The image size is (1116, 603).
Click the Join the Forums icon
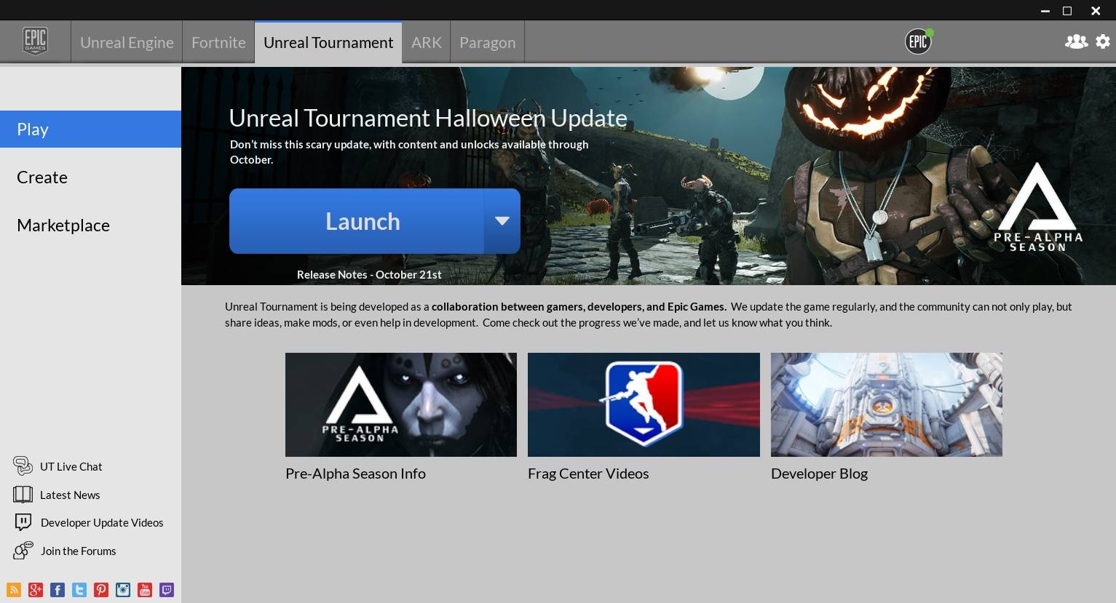23,551
